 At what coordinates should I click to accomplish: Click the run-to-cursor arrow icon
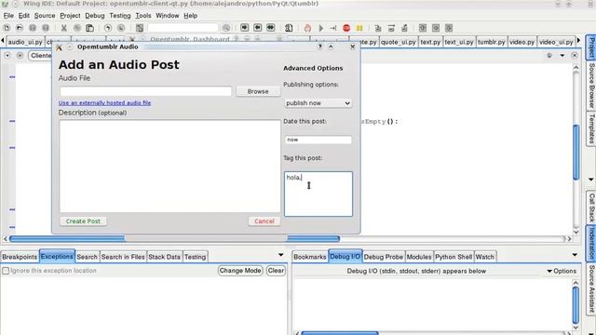(333, 28)
